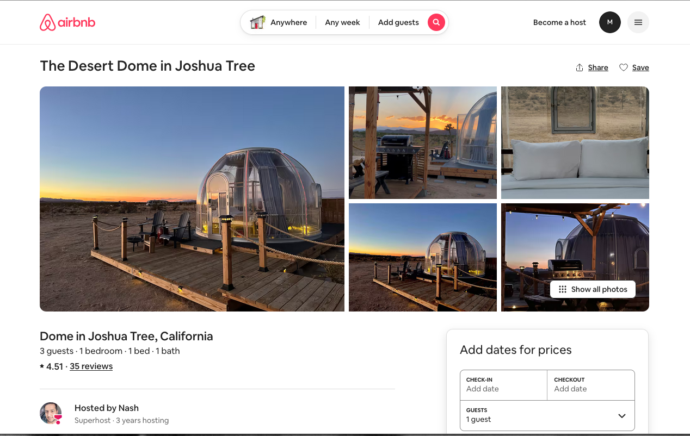Click the Become a host link
690x436 pixels.
point(559,22)
